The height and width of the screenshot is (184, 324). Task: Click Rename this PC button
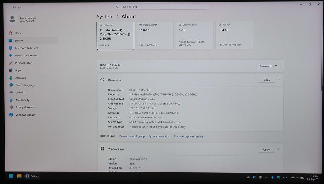(x=268, y=66)
